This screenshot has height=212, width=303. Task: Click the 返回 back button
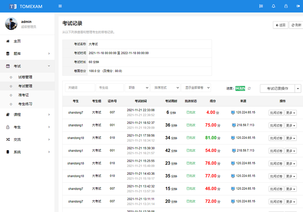pyautogui.click(x=280, y=25)
